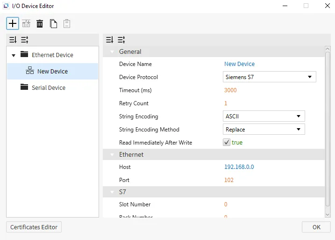
Task: Click the tag editor toolbar icon
Action: point(26,23)
